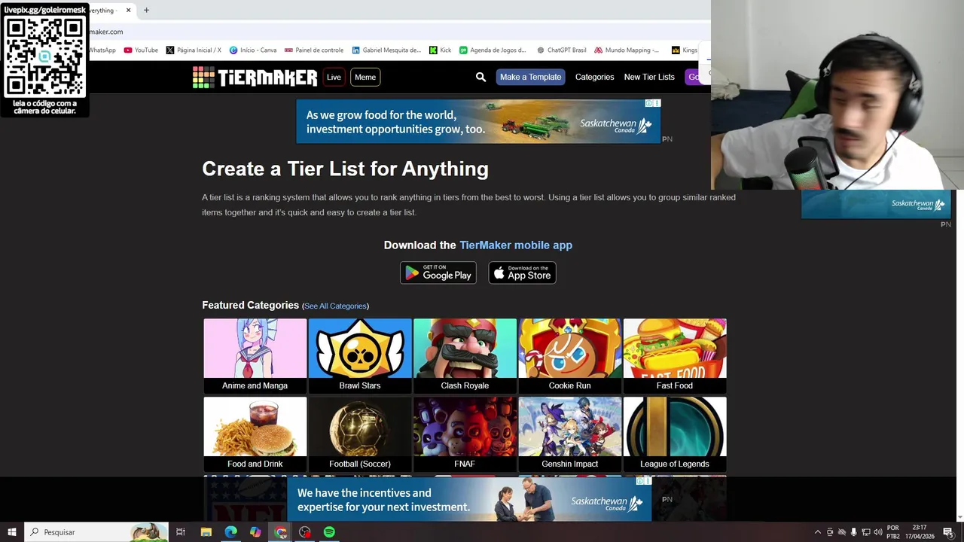Open the Página Inicial / X bookmark

(x=194, y=50)
